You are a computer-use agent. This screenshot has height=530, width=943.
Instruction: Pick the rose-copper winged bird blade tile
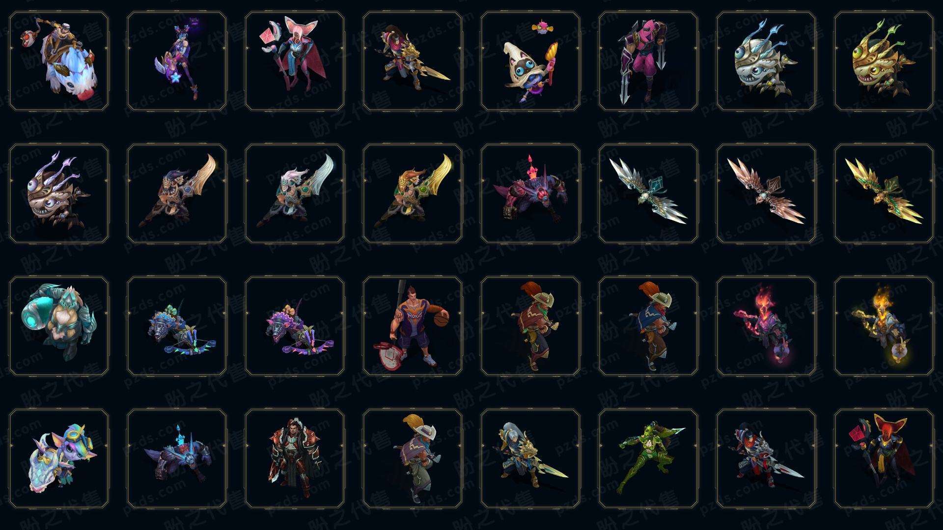tap(766, 193)
